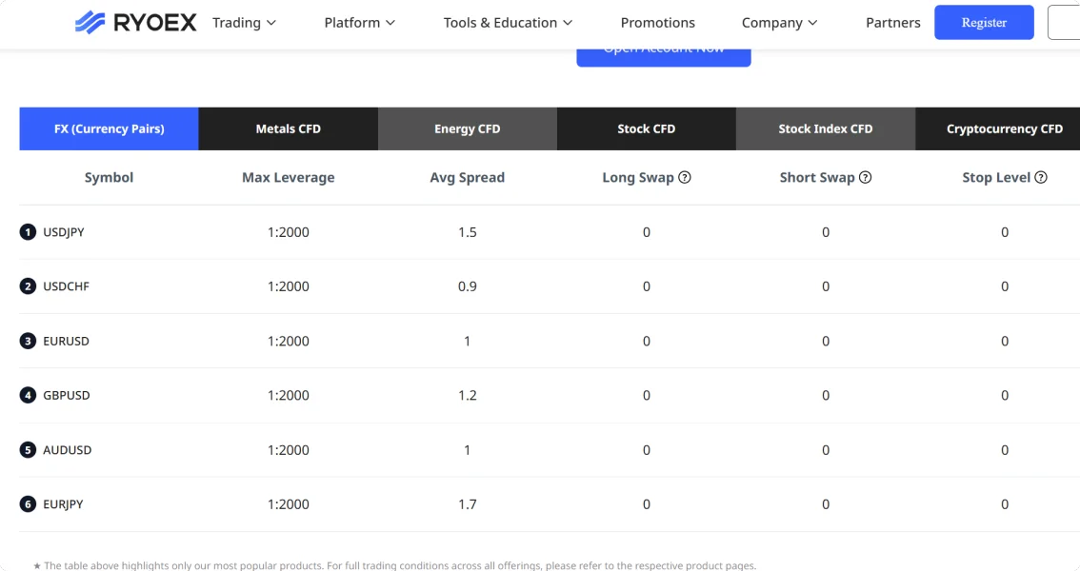Select the FX (Currency Pairs) tab

pyautogui.click(x=109, y=128)
